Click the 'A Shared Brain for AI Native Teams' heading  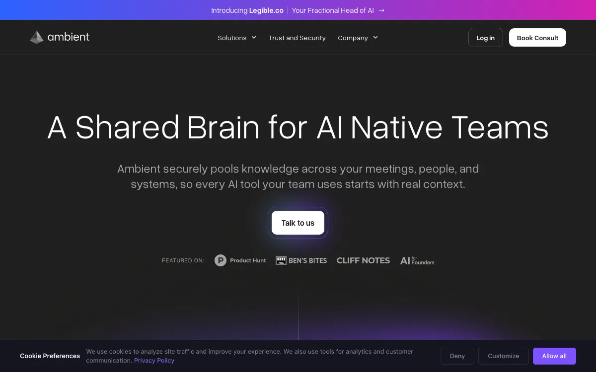click(x=298, y=127)
